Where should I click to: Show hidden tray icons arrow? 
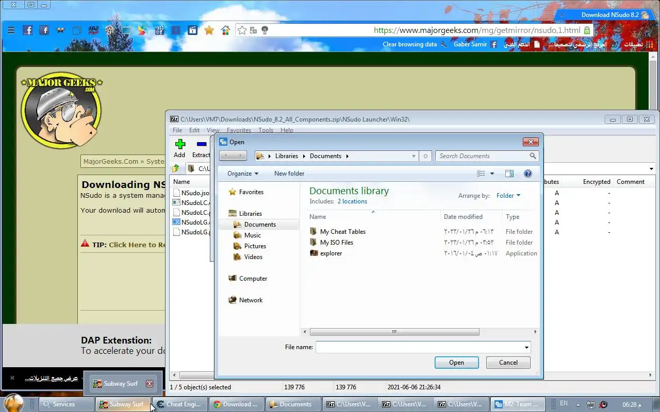coord(578,405)
